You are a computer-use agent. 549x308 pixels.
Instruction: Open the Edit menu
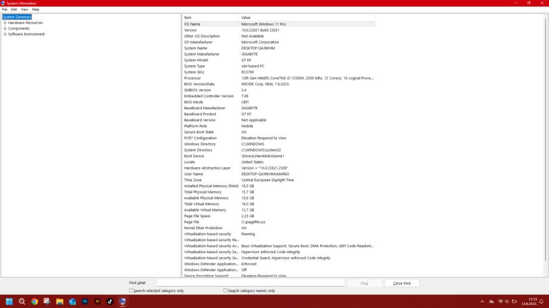(14, 10)
